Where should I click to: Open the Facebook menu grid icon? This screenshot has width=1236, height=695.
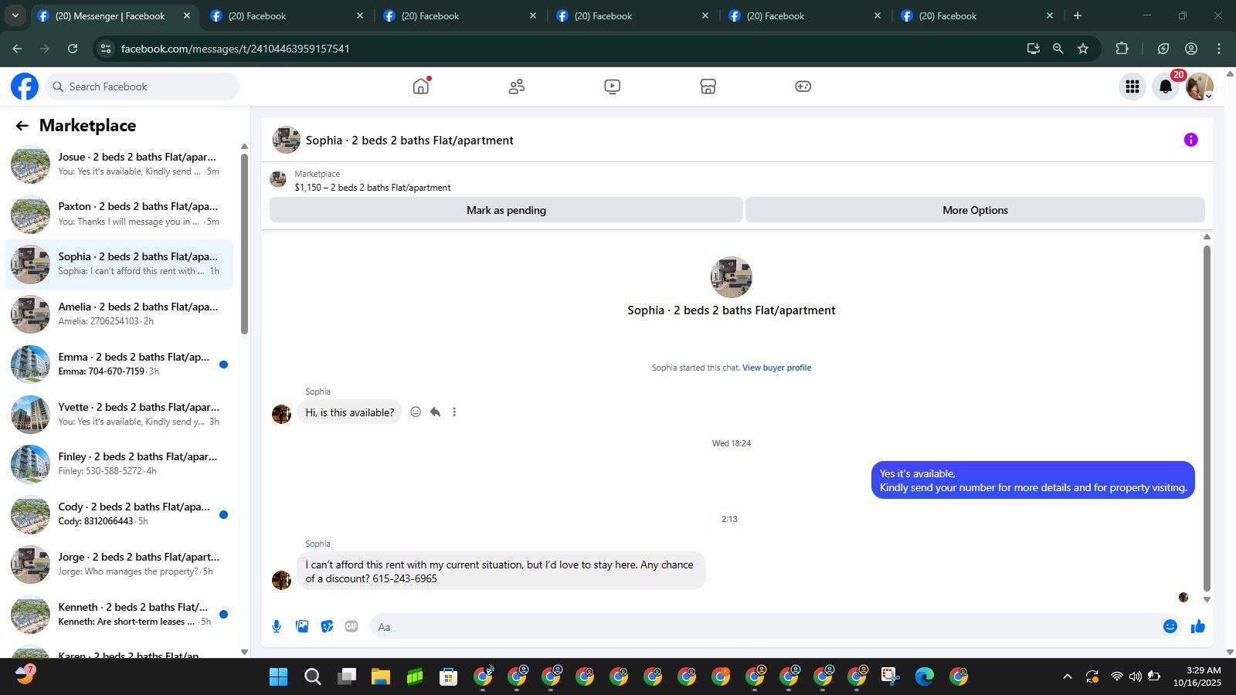(x=1132, y=86)
